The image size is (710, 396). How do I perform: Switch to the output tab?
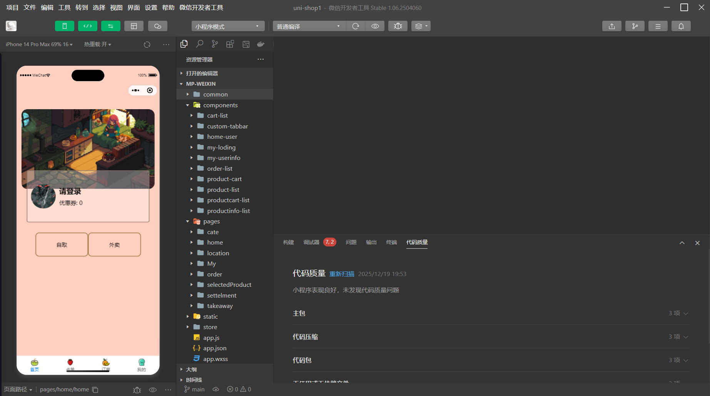tap(371, 242)
